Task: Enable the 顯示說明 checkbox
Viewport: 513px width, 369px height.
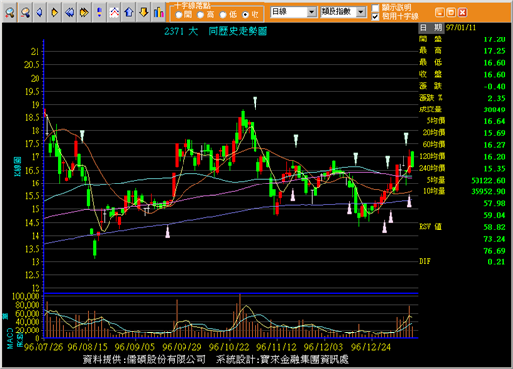Action: 375,8
